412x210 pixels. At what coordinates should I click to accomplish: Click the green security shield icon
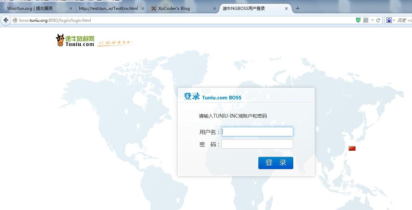358,20
